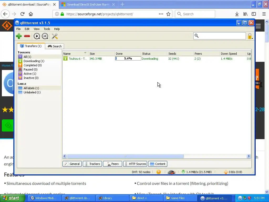Click the Resume play toolbar icon
This screenshot has width=269, height=202.
tap(37, 36)
